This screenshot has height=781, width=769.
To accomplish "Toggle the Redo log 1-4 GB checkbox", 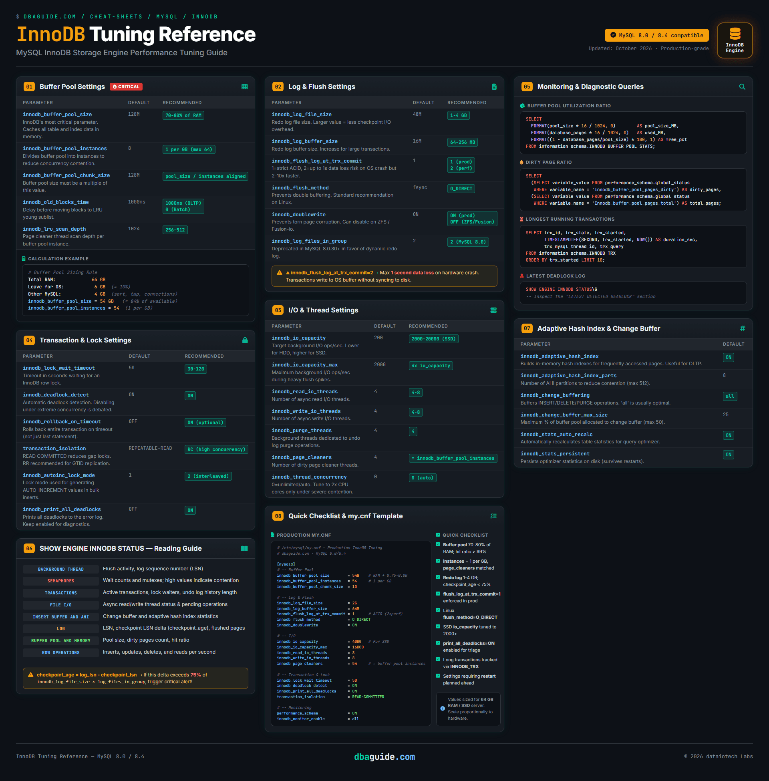I will 438,578.
